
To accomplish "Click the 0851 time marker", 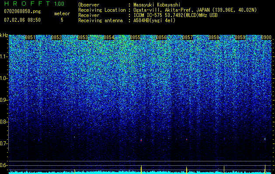I will [x=30, y=37].
